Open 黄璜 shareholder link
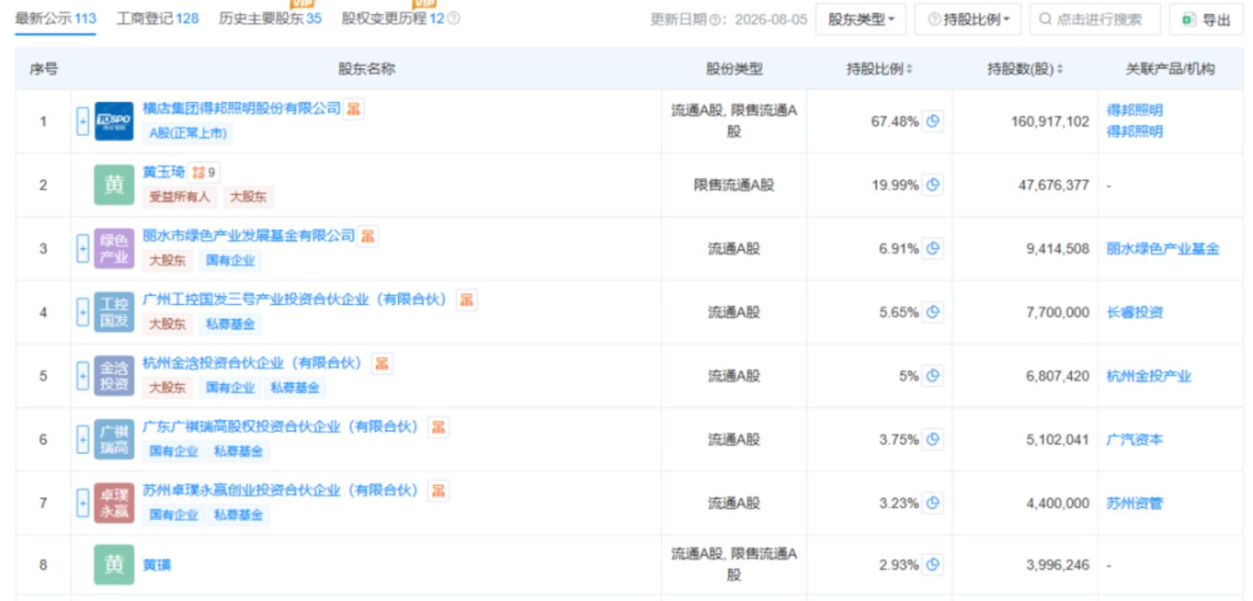This screenshot has height=601, width=1253. click(x=157, y=565)
